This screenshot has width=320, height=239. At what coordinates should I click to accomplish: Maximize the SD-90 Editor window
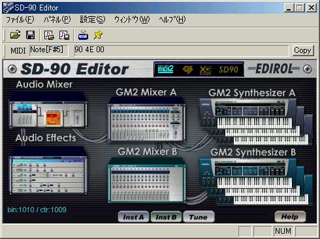pos(299,8)
